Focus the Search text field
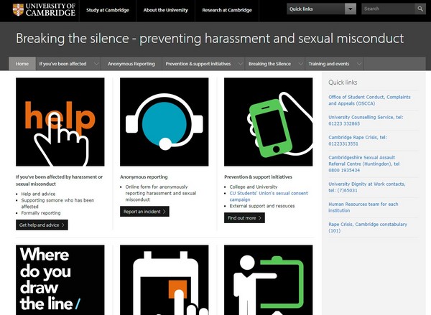The height and width of the screenshot is (315, 431). click(386, 9)
